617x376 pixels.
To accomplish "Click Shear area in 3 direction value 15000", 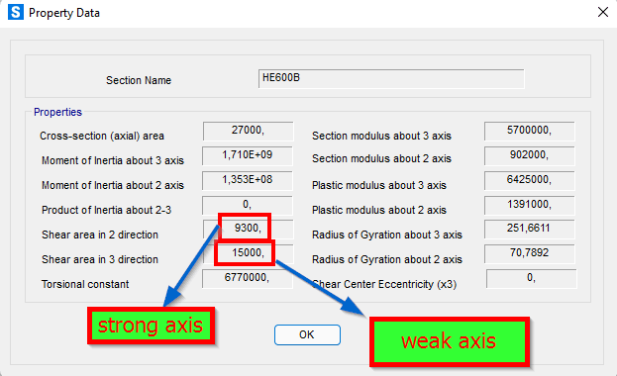I will tap(248, 253).
